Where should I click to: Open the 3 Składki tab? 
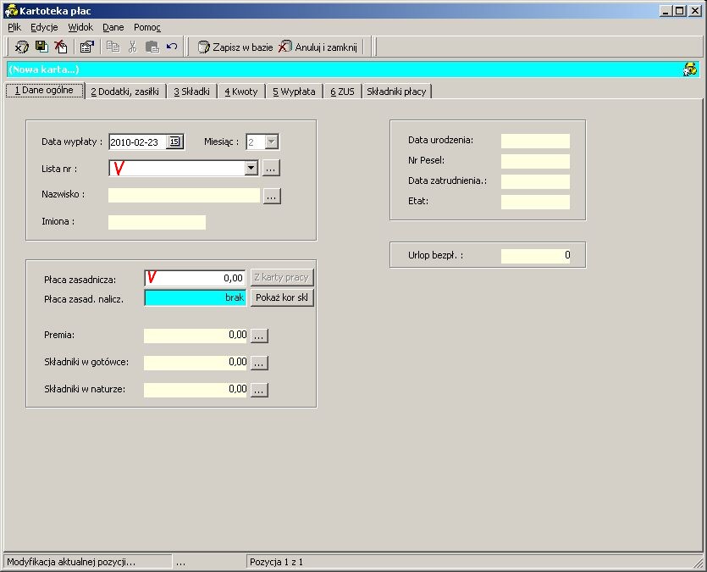click(x=191, y=92)
